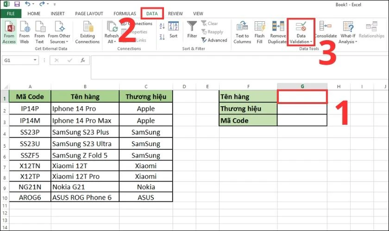The height and width of the screenshot is (231, 389).
Task: Import data From Web
Action: tap(24, 32)
